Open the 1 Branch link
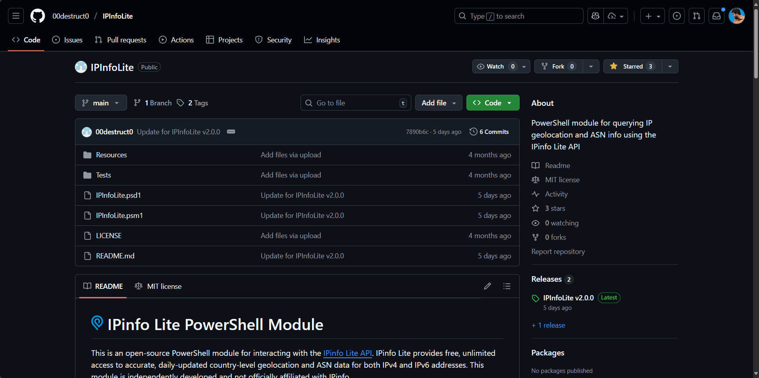Viewport: 759px width, 378px height. pos(153,103)
